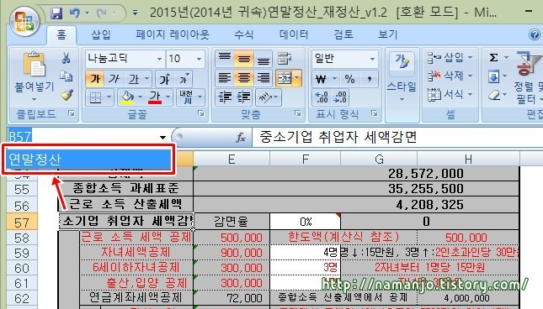Open the font name dropdown 나눔고딕
Image resolution: width=543 pixels, height=309 pixels.
[x=159, y=59]
